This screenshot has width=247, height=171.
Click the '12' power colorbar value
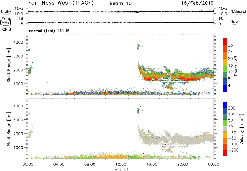230,72
